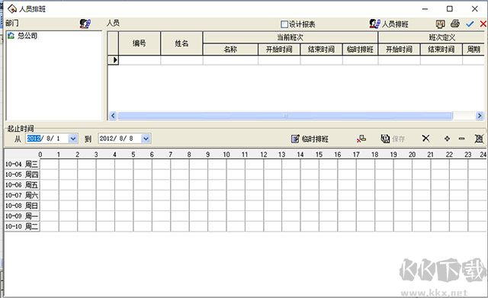Minimize the 人员排班 window
The height and width of the screenshot is (298, 488).
pos(425,8)
